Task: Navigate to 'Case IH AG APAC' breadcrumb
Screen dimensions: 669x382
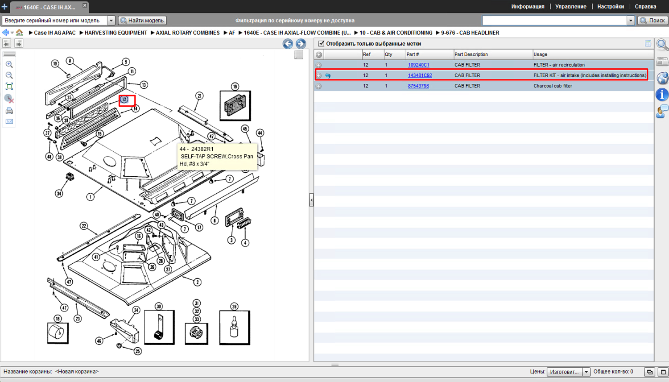Action: (55, 33)
